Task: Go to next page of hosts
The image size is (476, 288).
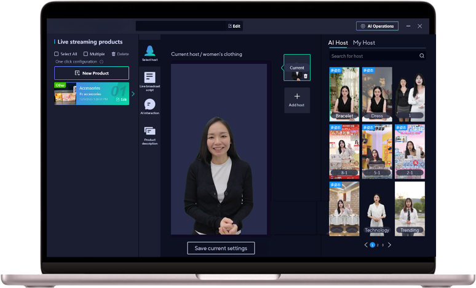Action: (x=389, y=245)
